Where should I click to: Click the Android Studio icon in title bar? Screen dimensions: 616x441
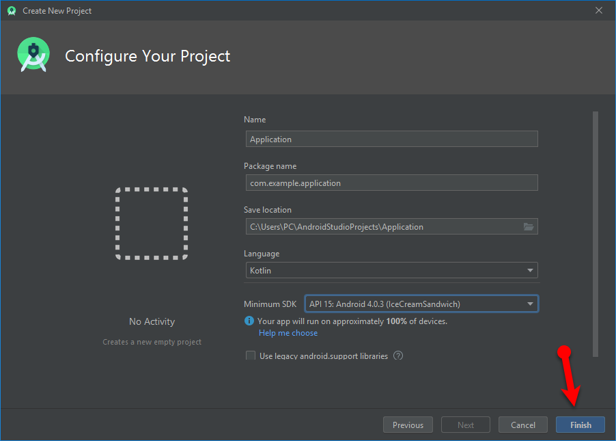coord(12,10)
